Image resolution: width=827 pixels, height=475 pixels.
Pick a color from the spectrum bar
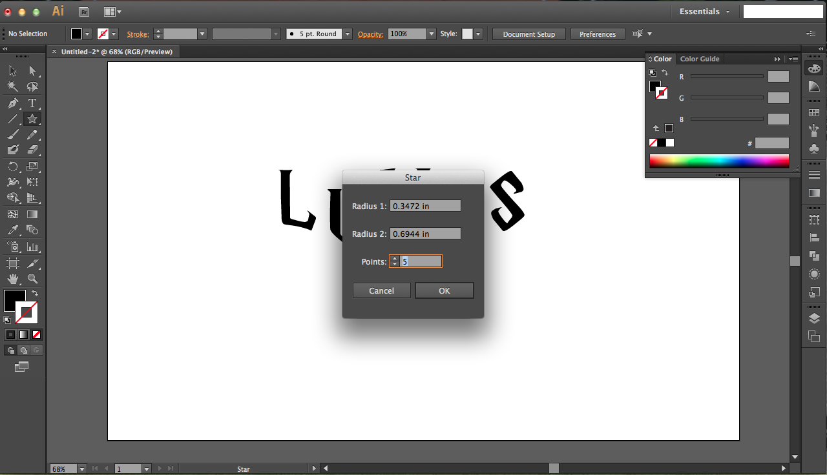(719, 161)
